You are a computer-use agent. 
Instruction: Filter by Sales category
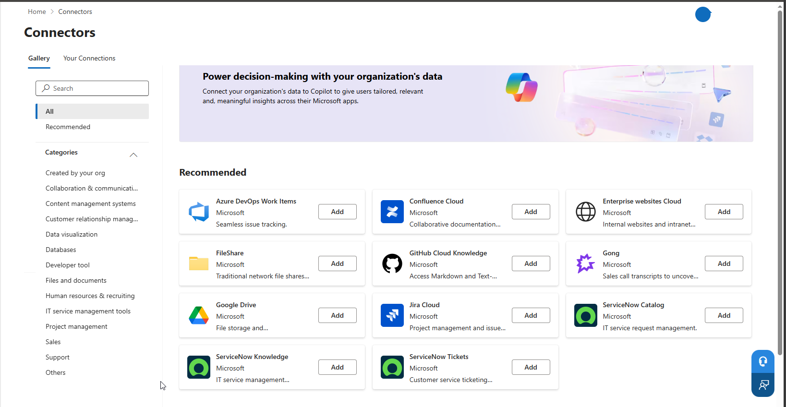tap(53, 342)
